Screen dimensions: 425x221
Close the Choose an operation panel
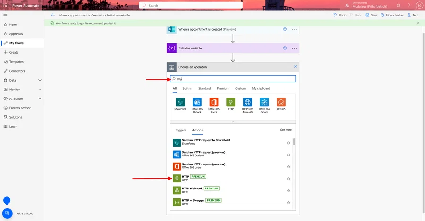coord(296,67)
